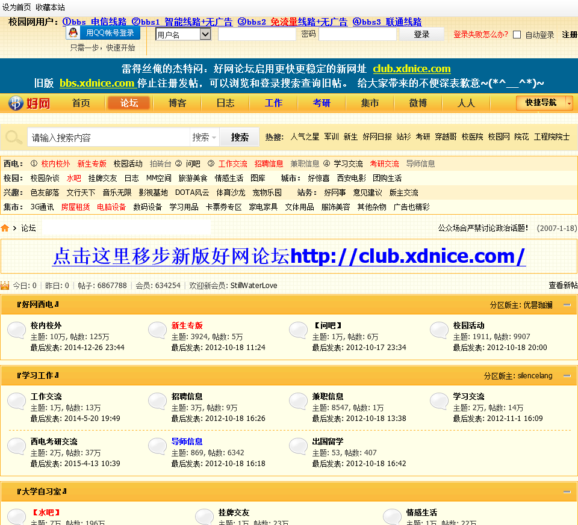Click the magnifier icon in search bar
The width and height of the screenshot is (578, 525).
[x=14, y=137]
